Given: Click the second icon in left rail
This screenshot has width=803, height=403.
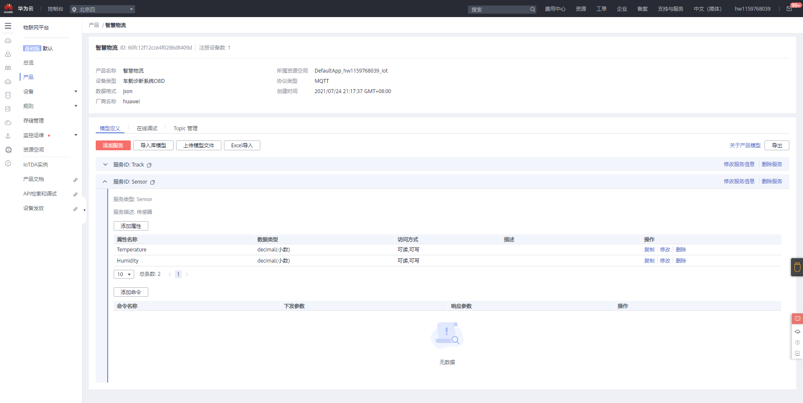Looking at the screenshot, I should click(x=8, y=54).
